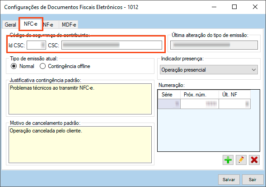Screen dimensions: 266x187
Task: Focus the Id CSC input field
Action: click(x=36, y=45)
